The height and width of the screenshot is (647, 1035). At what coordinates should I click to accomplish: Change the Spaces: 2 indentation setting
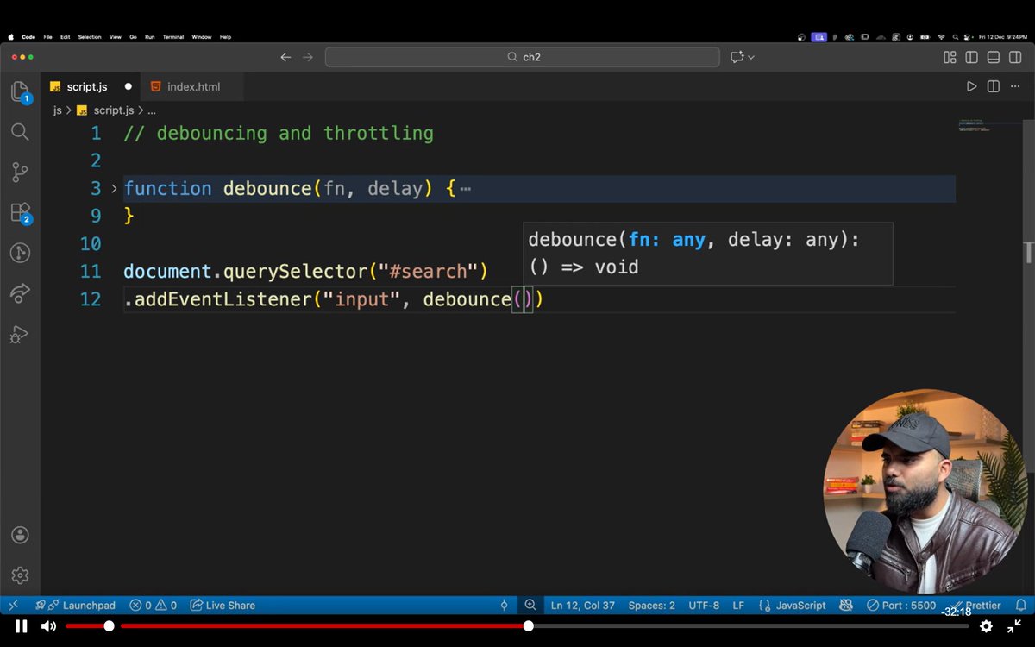tap(652, 605)
